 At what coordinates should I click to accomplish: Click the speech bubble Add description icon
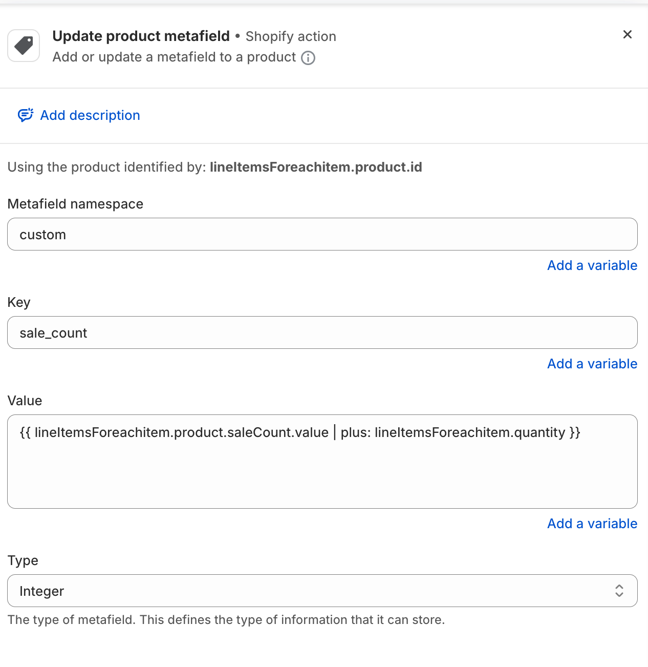26,115
